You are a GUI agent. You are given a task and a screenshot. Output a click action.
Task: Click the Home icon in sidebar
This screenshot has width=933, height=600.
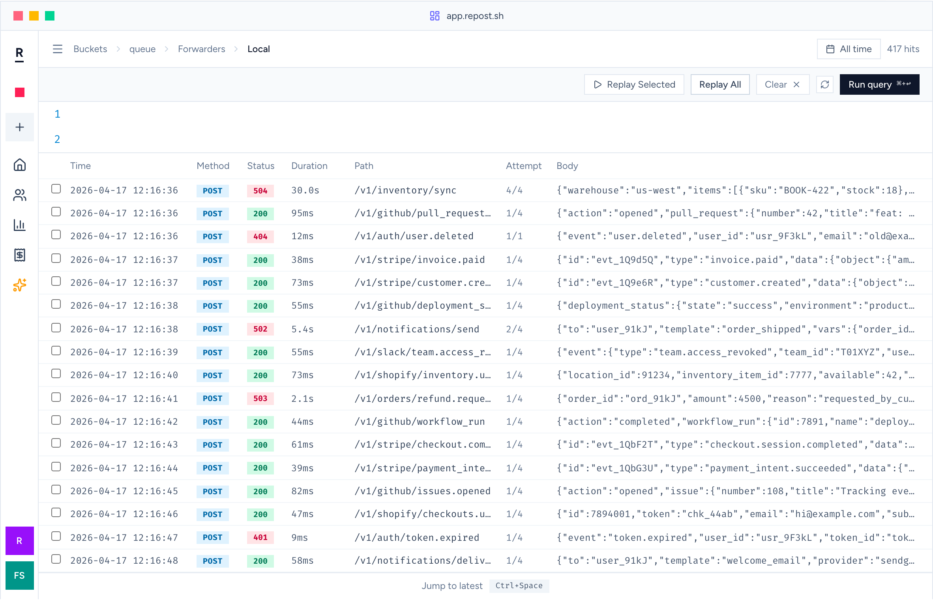[x=20, y=165]
